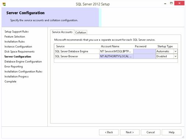The width and height of the screenshot is (186, 140).
Task: Select the SQL Server Database Engine row
Action: coord(116,51)
